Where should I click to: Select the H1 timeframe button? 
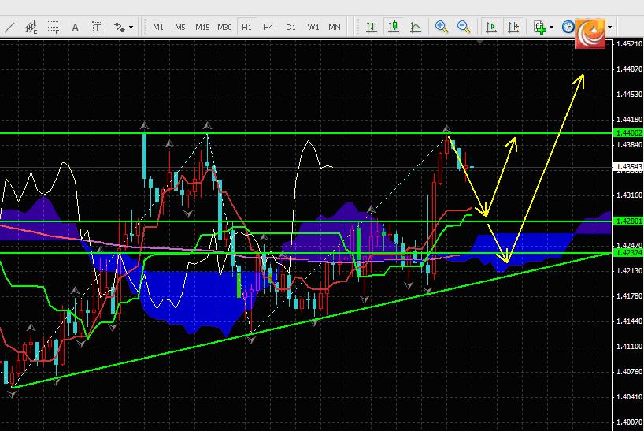[x=246, y=28]
